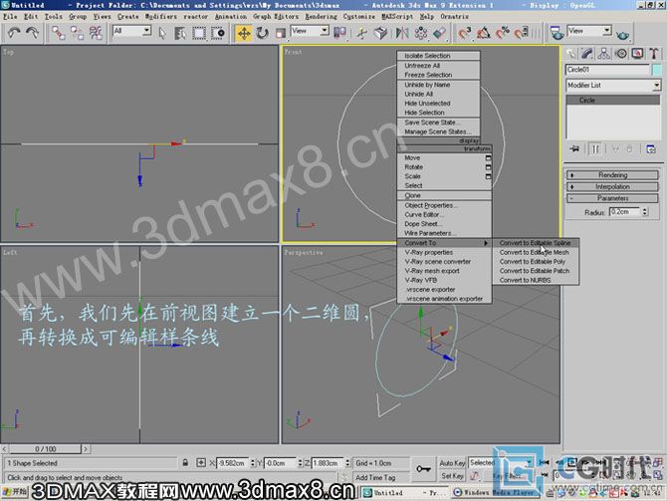Select the Circle entry in modifier stack

coord(613,101)
